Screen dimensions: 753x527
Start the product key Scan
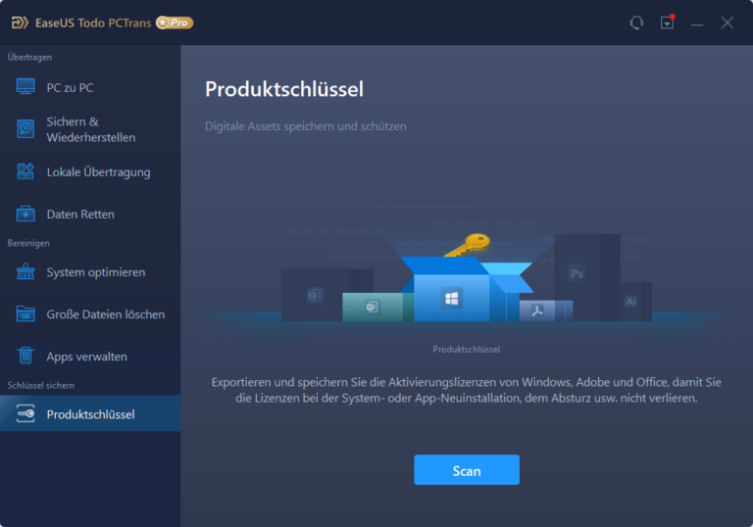(467, 470)
